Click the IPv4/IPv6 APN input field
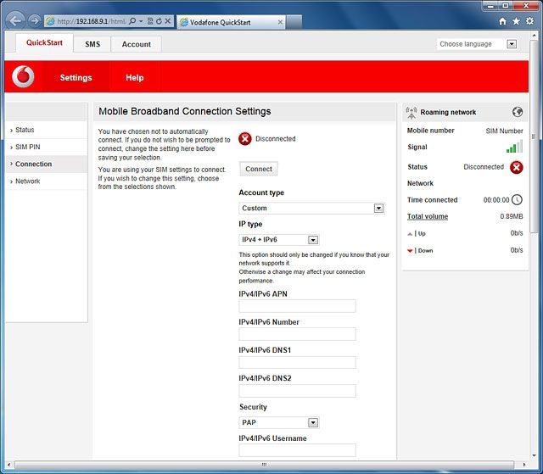The image size is (543, 474). point(297,306)
